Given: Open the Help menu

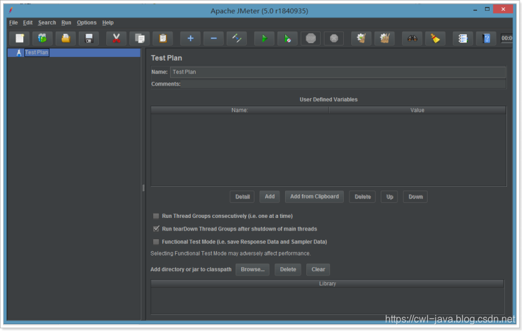Looking at the screenshot, I should 108,22.
